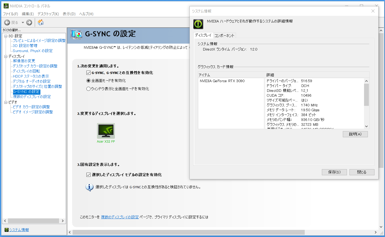
Task: Click the details list scroll up arrow
Action: click(x=366, y=81)
